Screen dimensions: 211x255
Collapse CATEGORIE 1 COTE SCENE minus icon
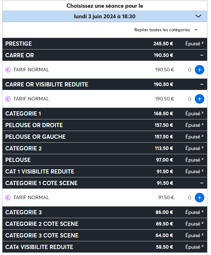[202, 183]
